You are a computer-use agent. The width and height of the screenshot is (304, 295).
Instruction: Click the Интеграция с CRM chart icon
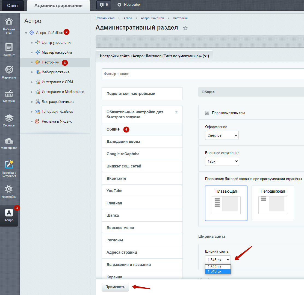pos(38,82)
